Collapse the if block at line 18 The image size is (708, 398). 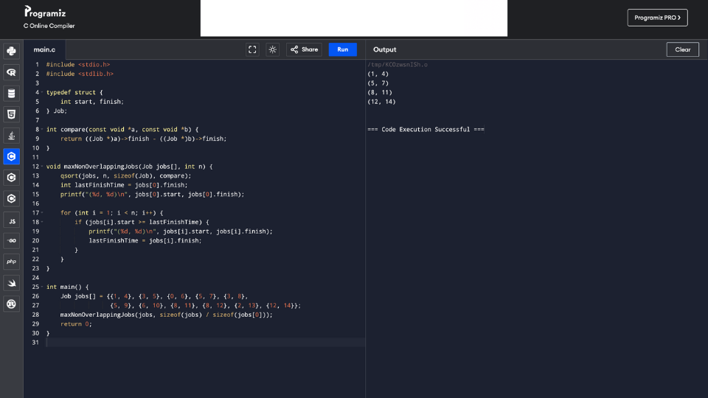click(43, 222)
